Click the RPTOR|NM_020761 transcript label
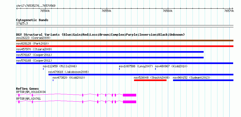The image size is (241, 117). tap(28, 99)
